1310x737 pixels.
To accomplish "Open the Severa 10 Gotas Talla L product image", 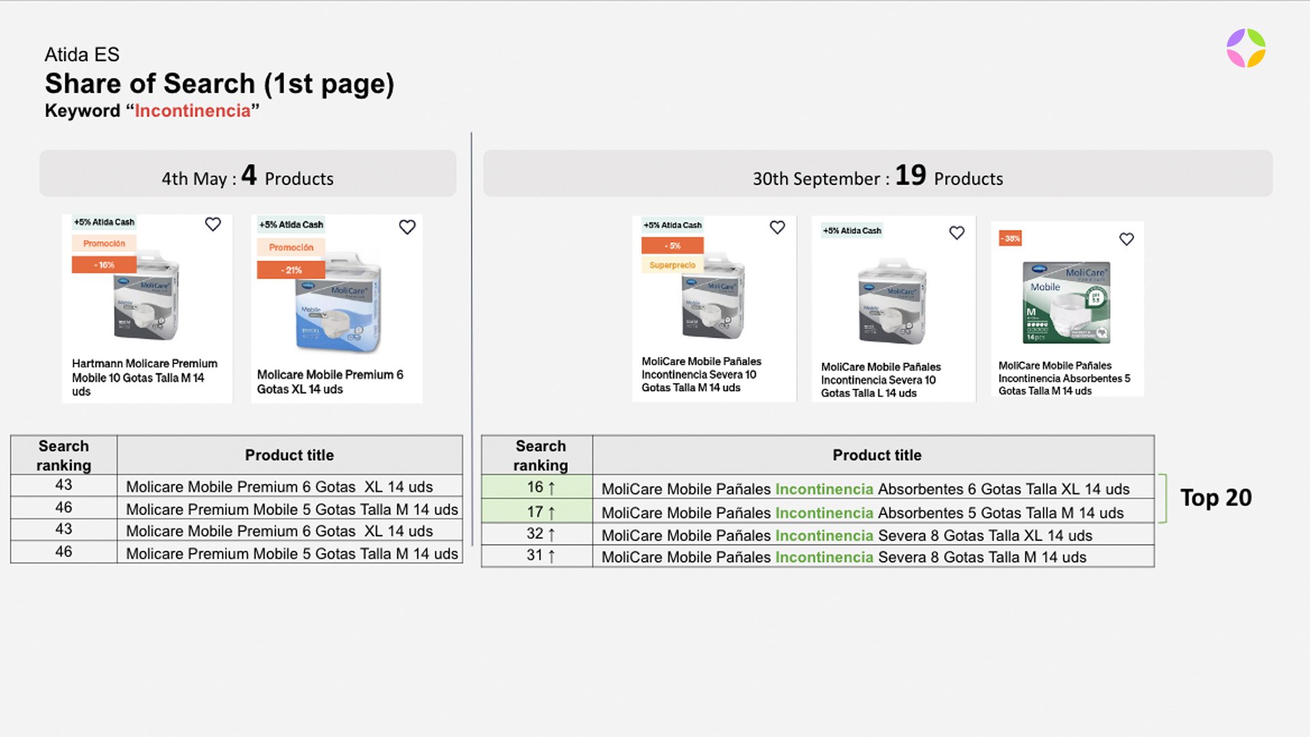I will click(892, 302).
